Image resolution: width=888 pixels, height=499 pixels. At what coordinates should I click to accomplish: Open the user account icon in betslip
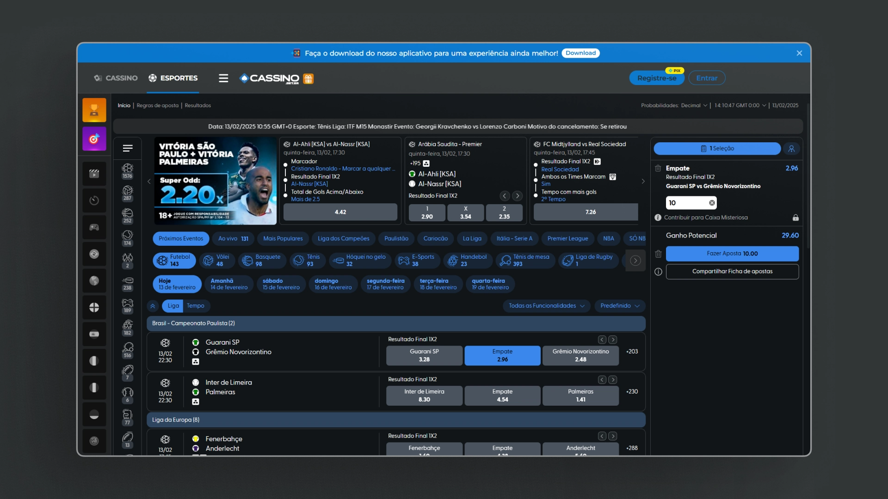pyautogui.click(x=791, y=148)
